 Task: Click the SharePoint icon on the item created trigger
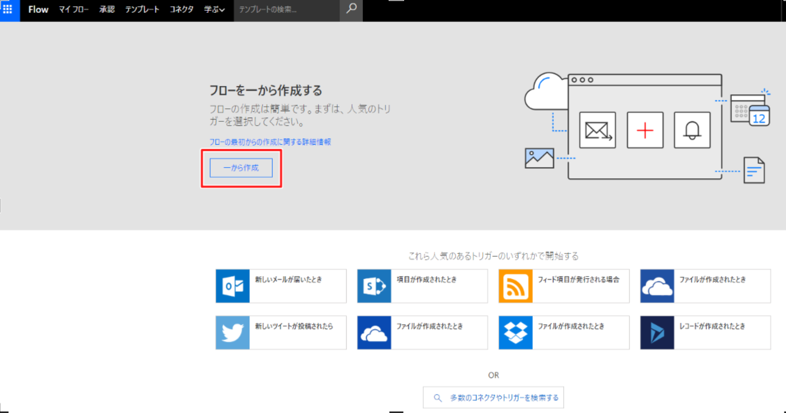pyautogui.click(x=374, y=286)
